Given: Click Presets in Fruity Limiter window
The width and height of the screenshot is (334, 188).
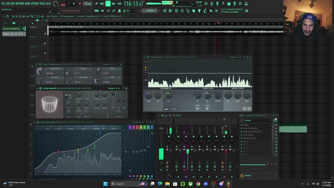Looking at the screenshot, I should point(232,57).
